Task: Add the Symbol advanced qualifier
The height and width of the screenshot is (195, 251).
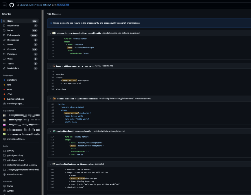Action: tap(9, 191)
